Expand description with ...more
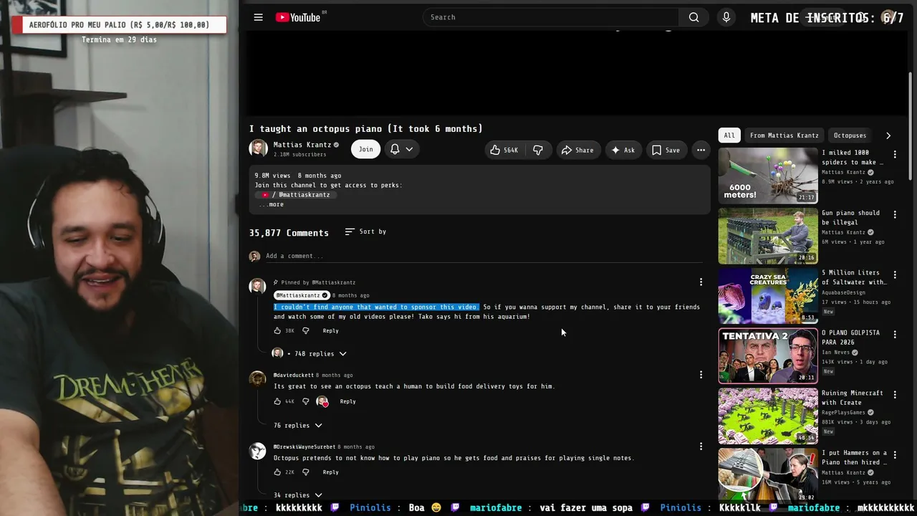The height and width of the screenshot is (516, 917). pyautogui.click(x=272, y=205)
